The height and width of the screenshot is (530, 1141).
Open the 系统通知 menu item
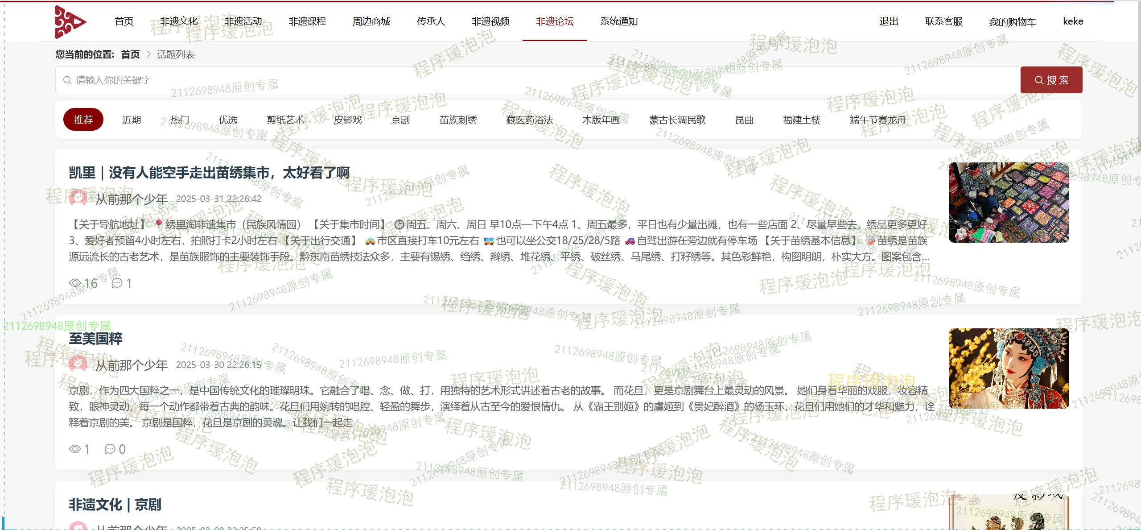pos(619,21)
